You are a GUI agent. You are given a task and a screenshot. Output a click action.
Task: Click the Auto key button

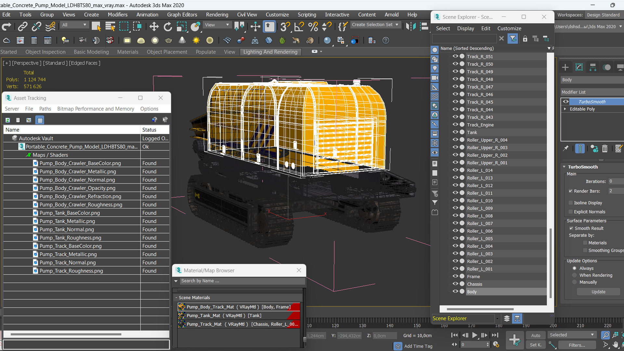536,335
